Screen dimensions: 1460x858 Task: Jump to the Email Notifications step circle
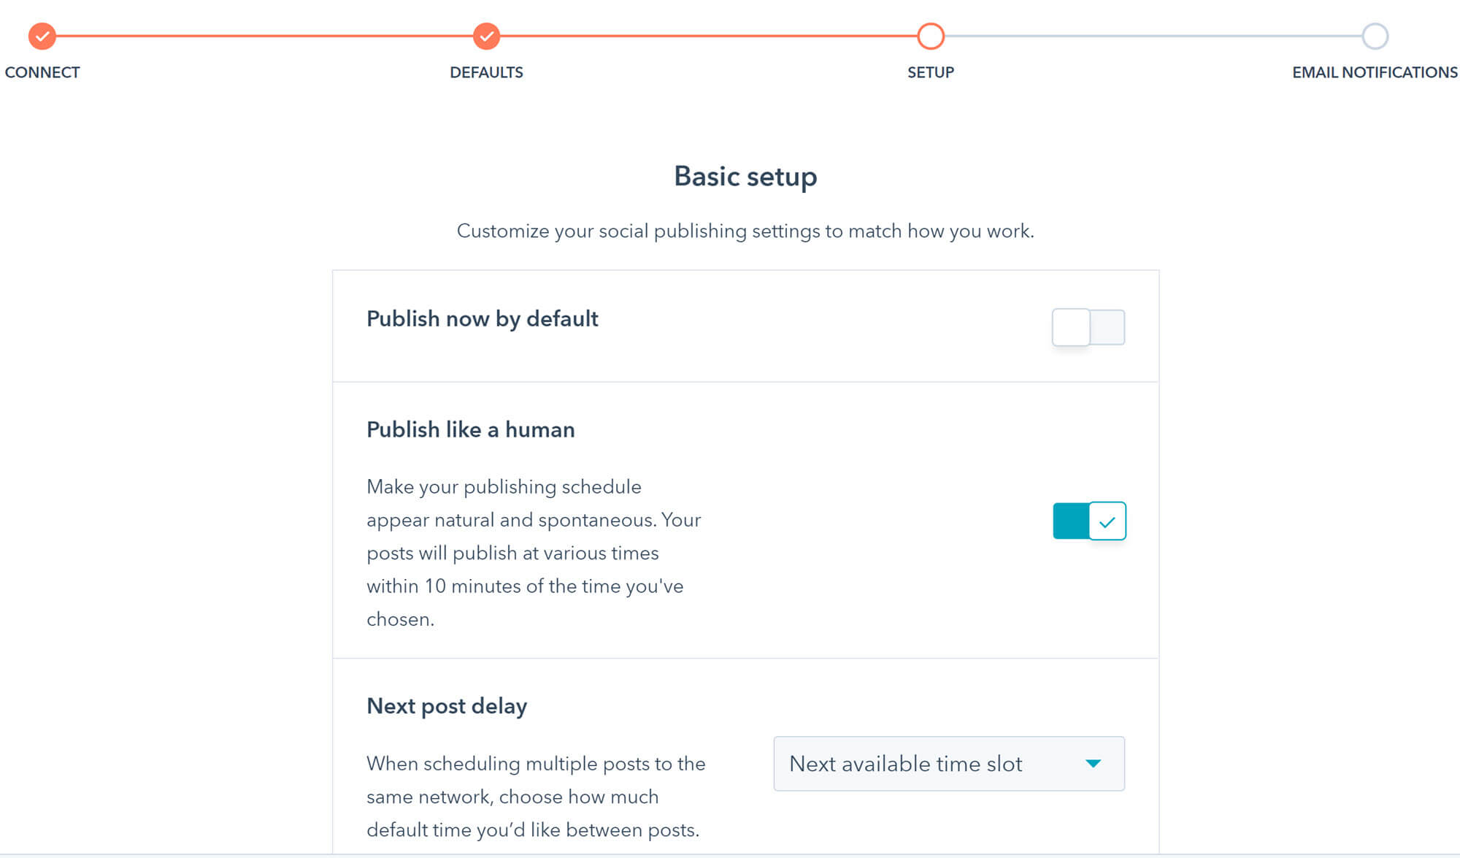1375,36
